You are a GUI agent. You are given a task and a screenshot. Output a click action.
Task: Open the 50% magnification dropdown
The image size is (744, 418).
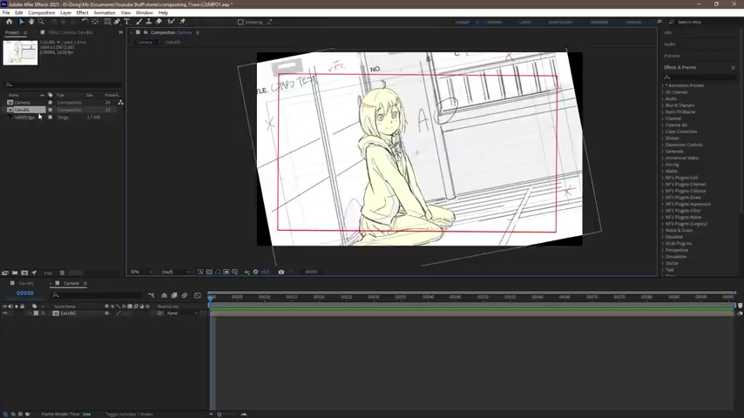141,272
